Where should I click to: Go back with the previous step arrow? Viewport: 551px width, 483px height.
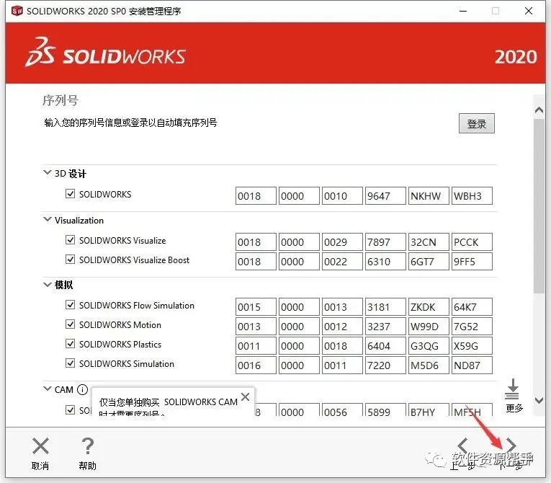click(462, 446)
